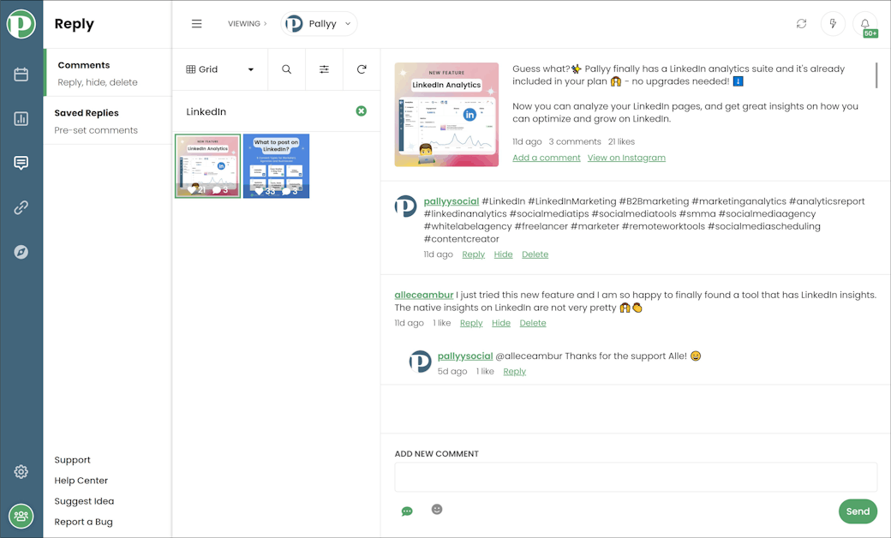Reply to the pallyysocial hashtag comment
Screen dimensions: 891x538
point(473,254)
